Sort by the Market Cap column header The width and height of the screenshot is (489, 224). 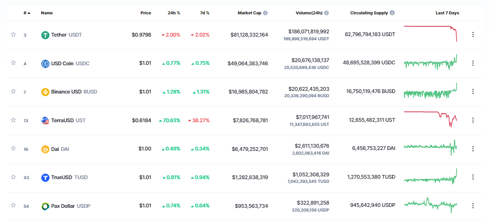[250, 13]
